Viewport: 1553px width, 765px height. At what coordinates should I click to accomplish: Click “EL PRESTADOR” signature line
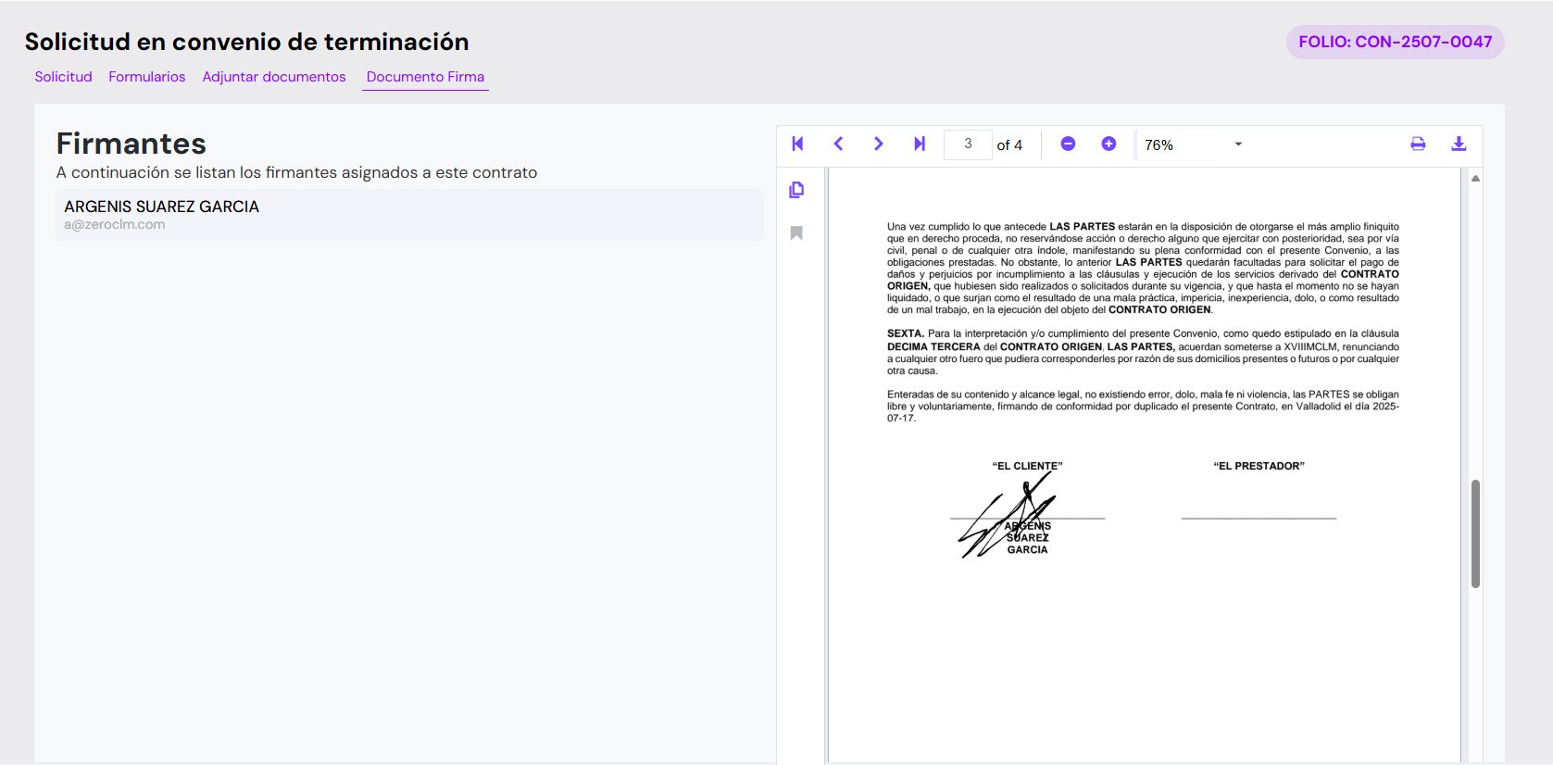[x=1259, y=519]
